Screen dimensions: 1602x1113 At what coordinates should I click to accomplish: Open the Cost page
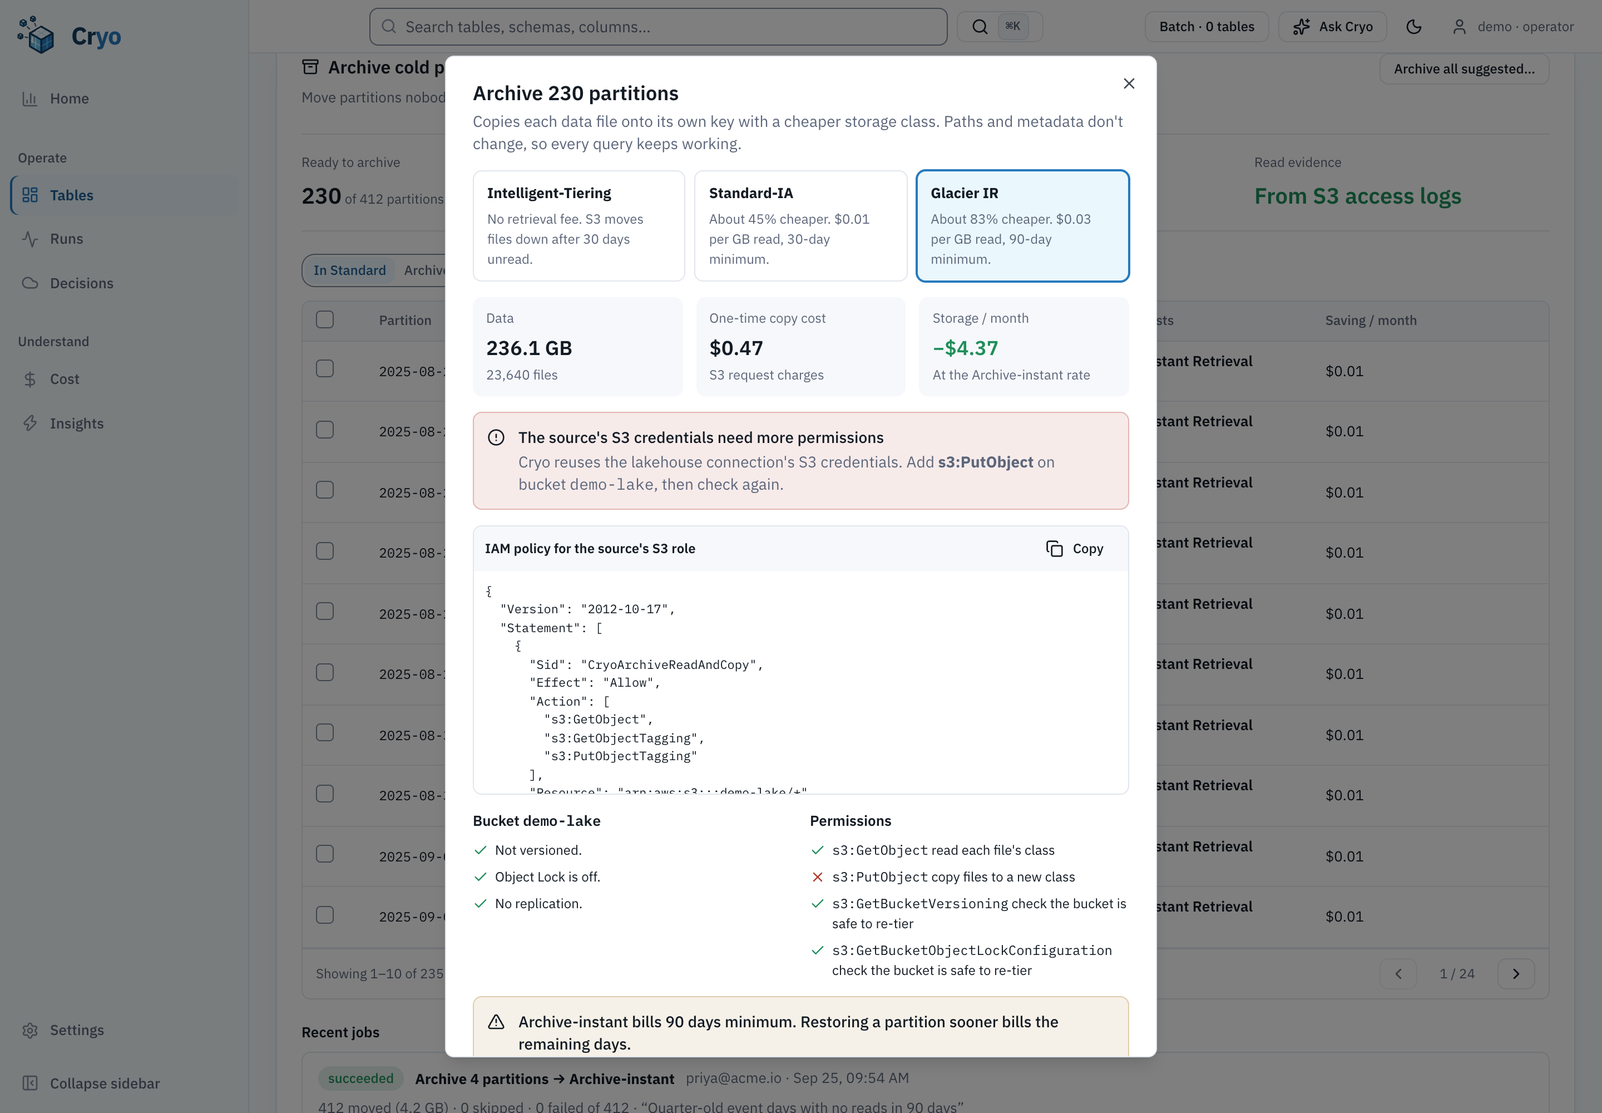point(124,378)
